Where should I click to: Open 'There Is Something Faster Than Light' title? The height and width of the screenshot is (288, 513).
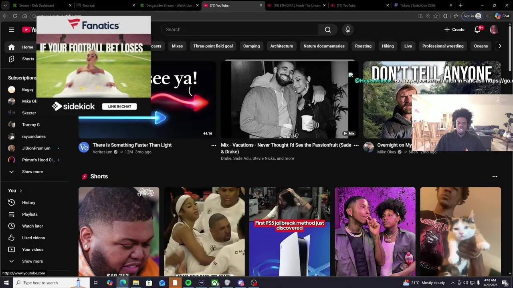click(x=132, y=145)
